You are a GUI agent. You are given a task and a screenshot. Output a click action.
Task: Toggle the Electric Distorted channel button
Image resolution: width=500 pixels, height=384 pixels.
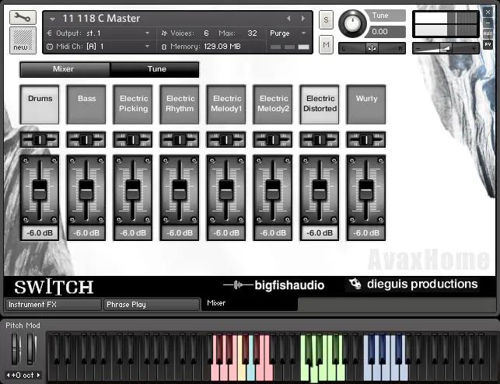pos(320,104)
